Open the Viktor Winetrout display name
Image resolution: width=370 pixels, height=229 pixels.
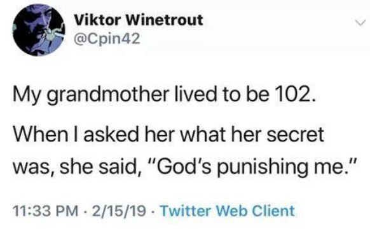click(x=139, y=20)
